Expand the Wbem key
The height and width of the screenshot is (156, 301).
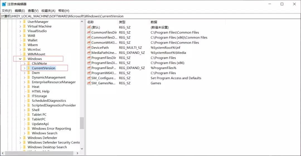[20, 45]
